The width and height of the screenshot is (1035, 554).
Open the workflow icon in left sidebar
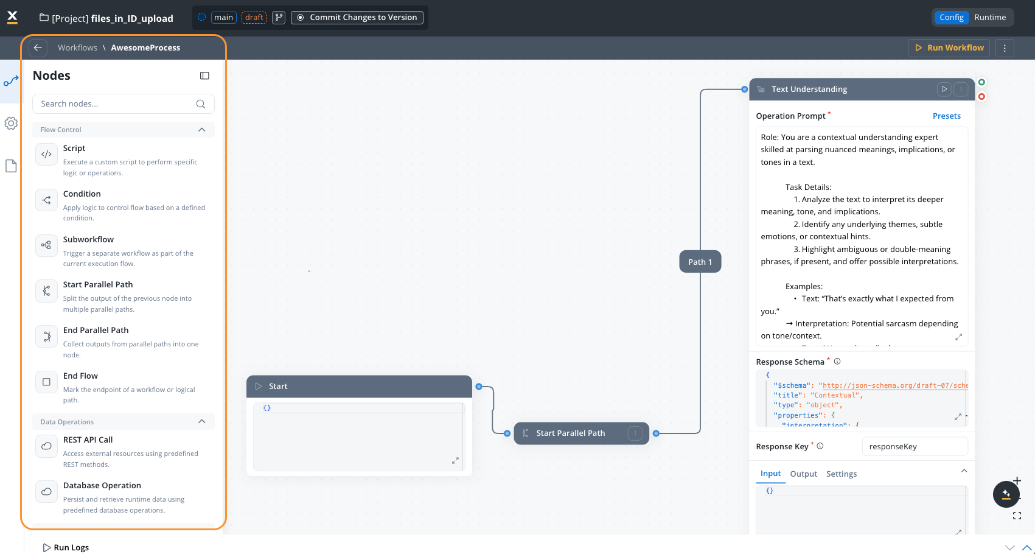click(11, 81)
